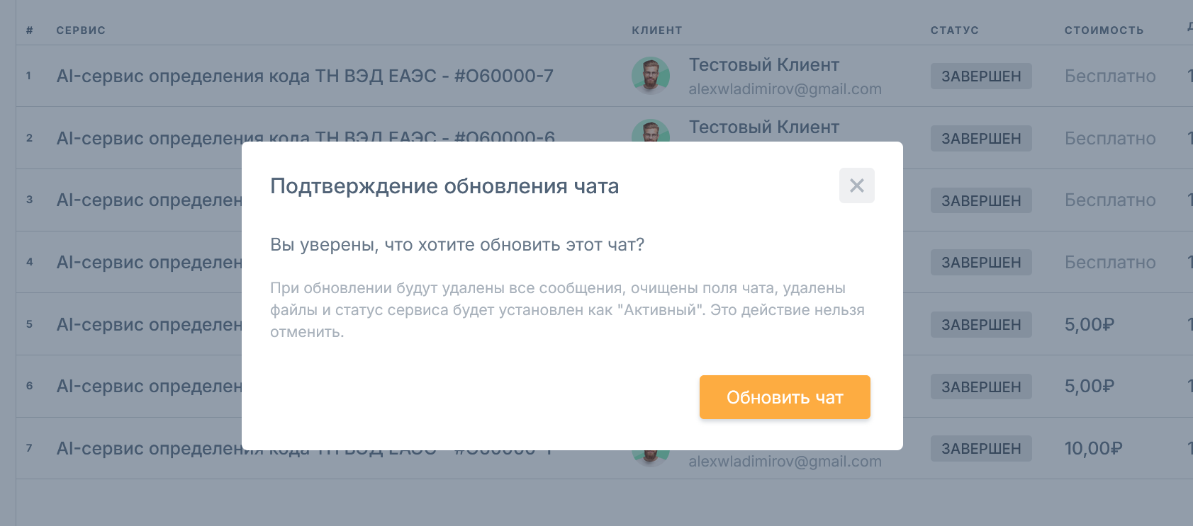Click the 'Бесплатно' cost in row 1

[1109, 76]
